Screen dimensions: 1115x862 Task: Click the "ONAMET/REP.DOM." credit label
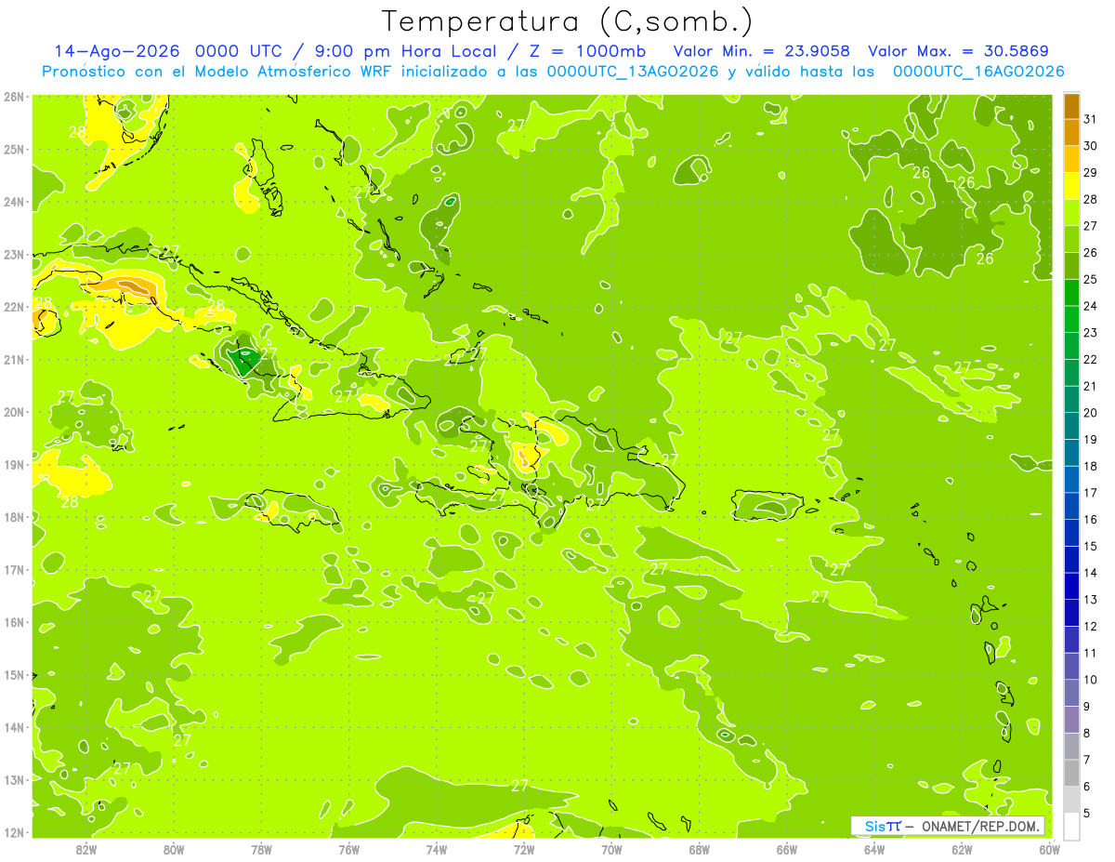pyautogui.click(x=981, y=826)
